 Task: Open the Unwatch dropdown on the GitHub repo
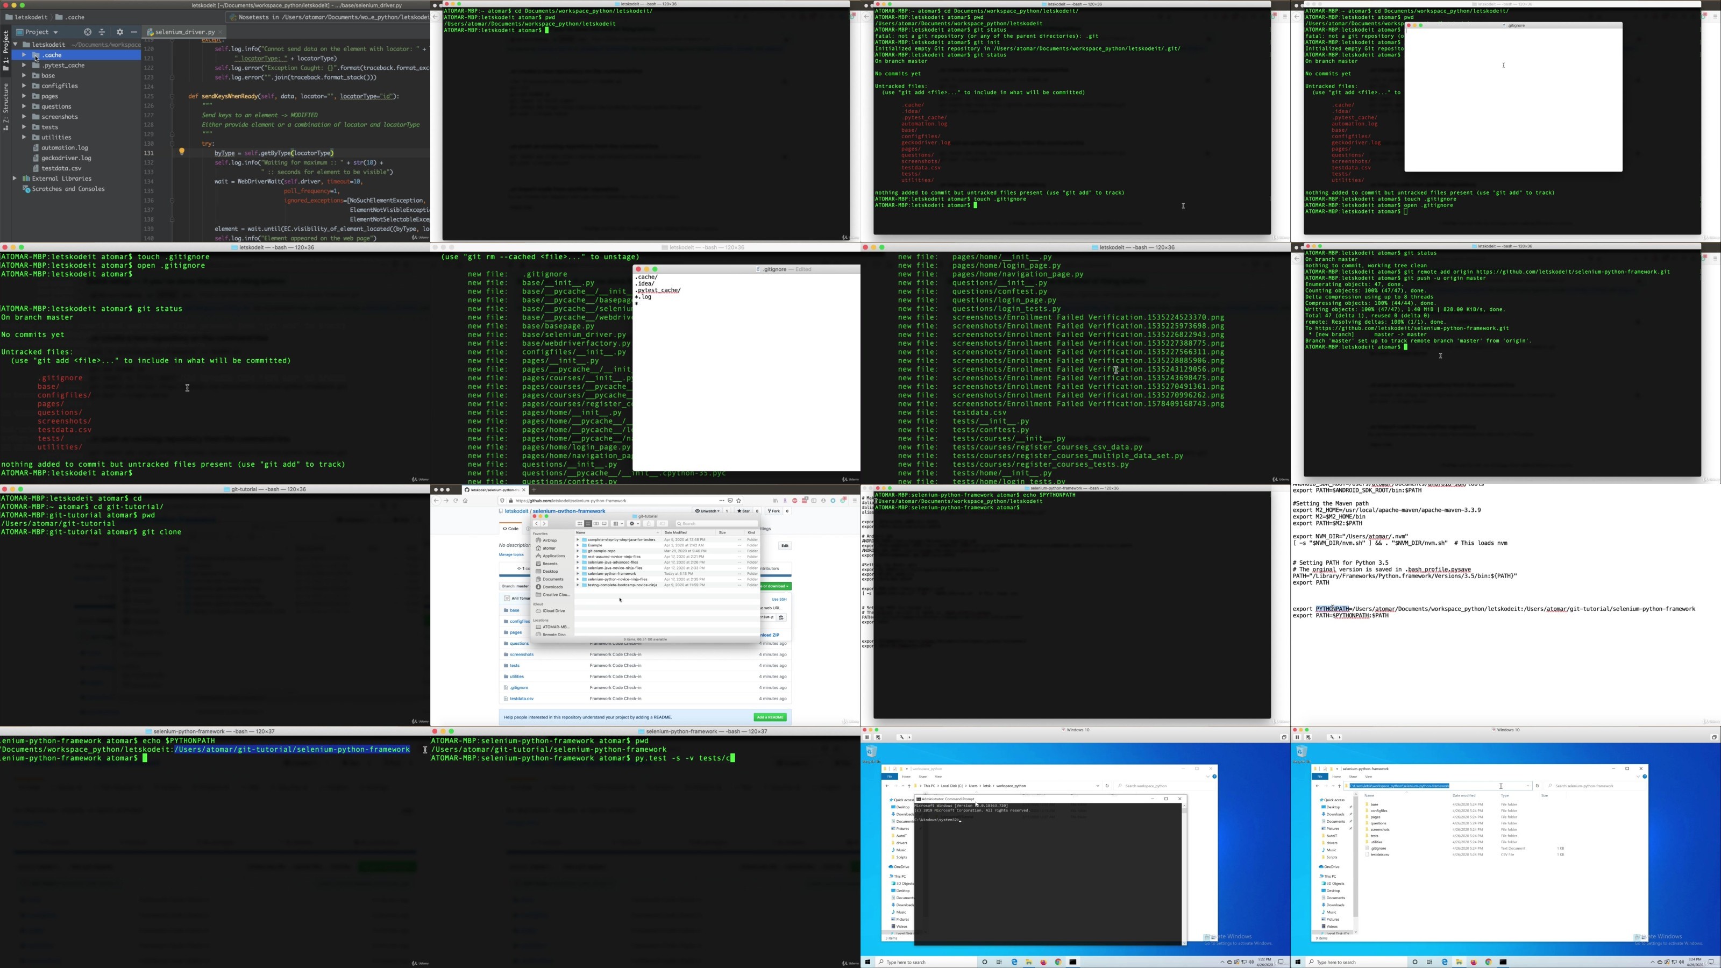coord(708,511)
